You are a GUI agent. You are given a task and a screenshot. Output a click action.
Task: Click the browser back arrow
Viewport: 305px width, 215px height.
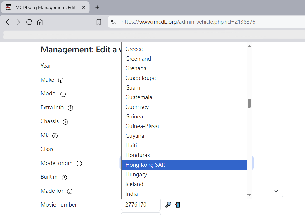pyautogui.click(x=8, y=22)
